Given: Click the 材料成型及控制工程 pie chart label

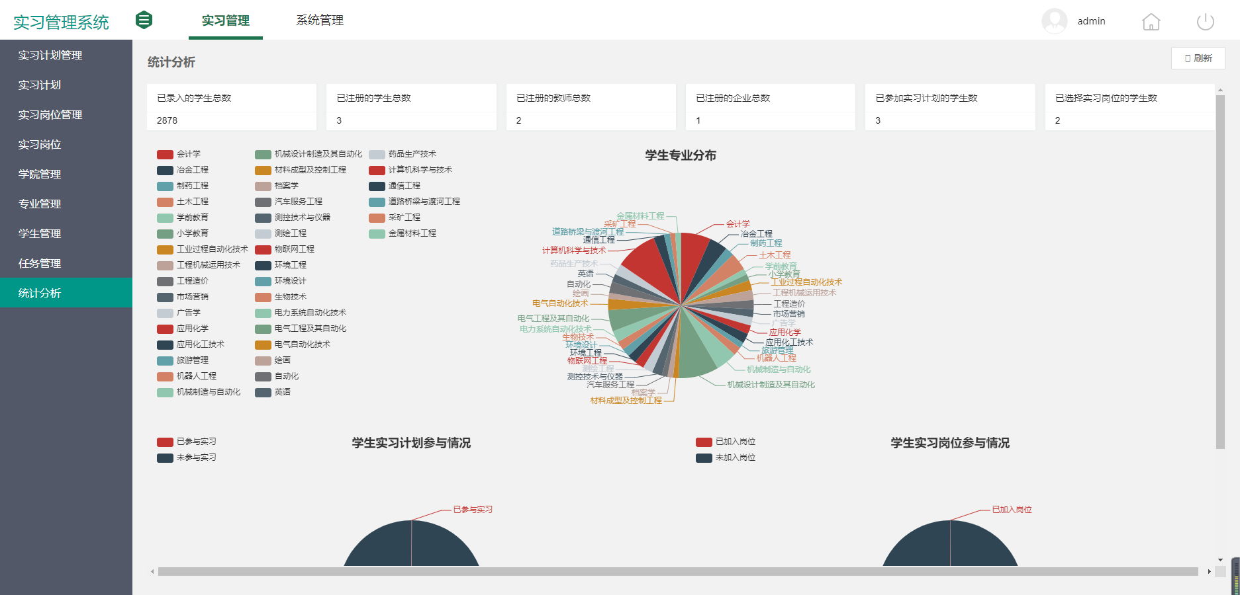Looking at the screenshot, I should [x=626, y=401].
